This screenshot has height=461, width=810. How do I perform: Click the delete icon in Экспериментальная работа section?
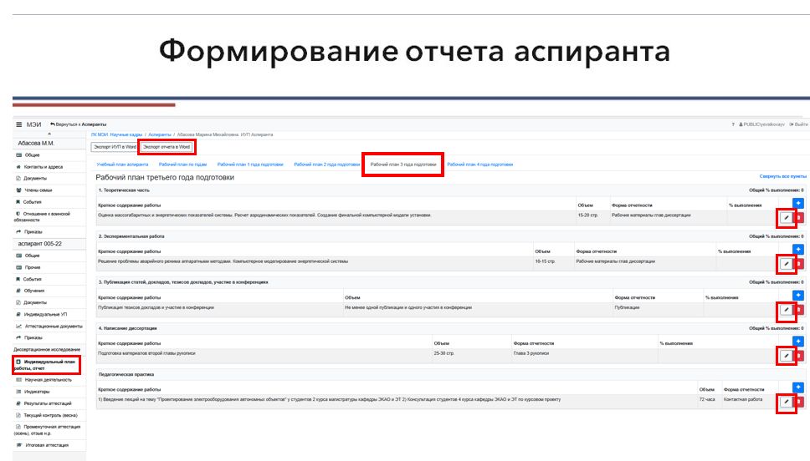(799, 264)
